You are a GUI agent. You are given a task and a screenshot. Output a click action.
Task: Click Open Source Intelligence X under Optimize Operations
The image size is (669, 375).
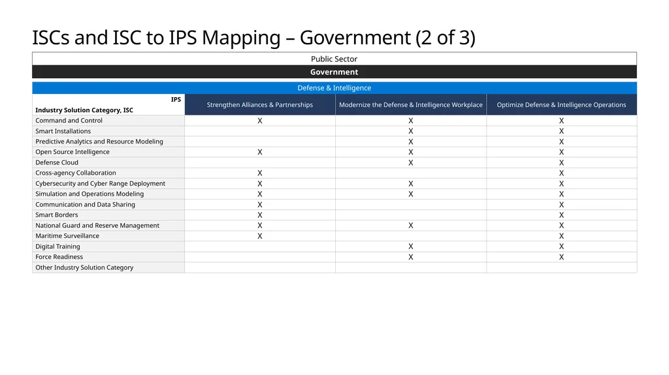(x=561, y=152)
